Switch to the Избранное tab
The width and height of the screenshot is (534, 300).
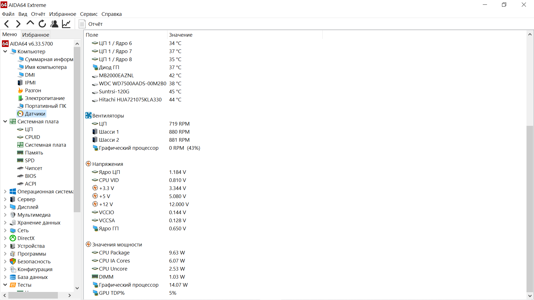[x=36, y=35]
